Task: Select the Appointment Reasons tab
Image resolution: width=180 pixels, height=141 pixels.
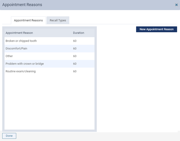Action: [28, 20]
